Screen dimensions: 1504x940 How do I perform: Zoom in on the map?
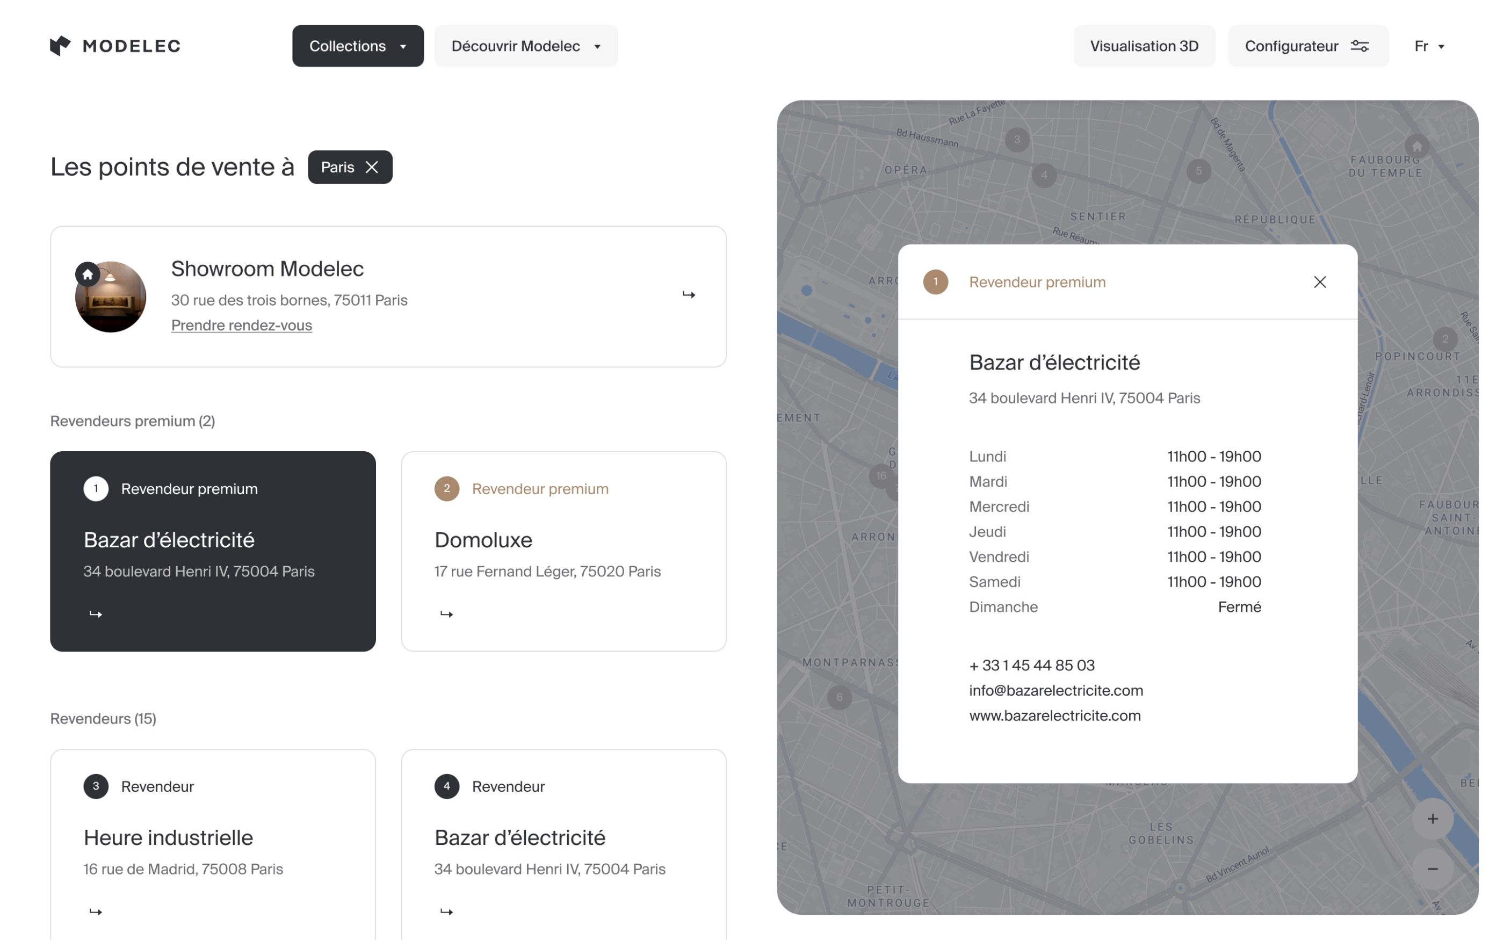click(1432, 819)
